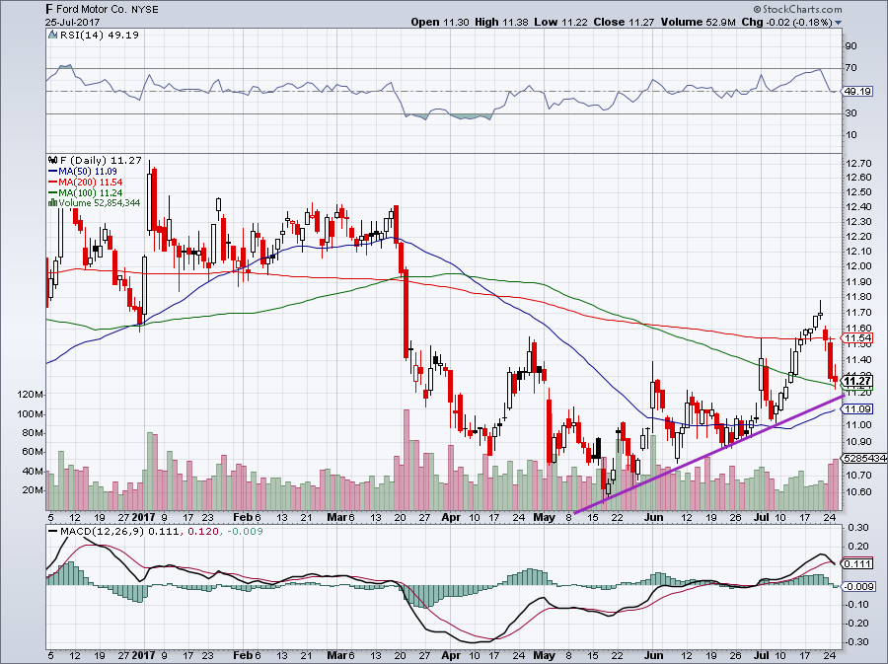Click the bold 11.27 last-price axis tag
Viewport: 888px width, 664px height.
click(x=857, y=381)
